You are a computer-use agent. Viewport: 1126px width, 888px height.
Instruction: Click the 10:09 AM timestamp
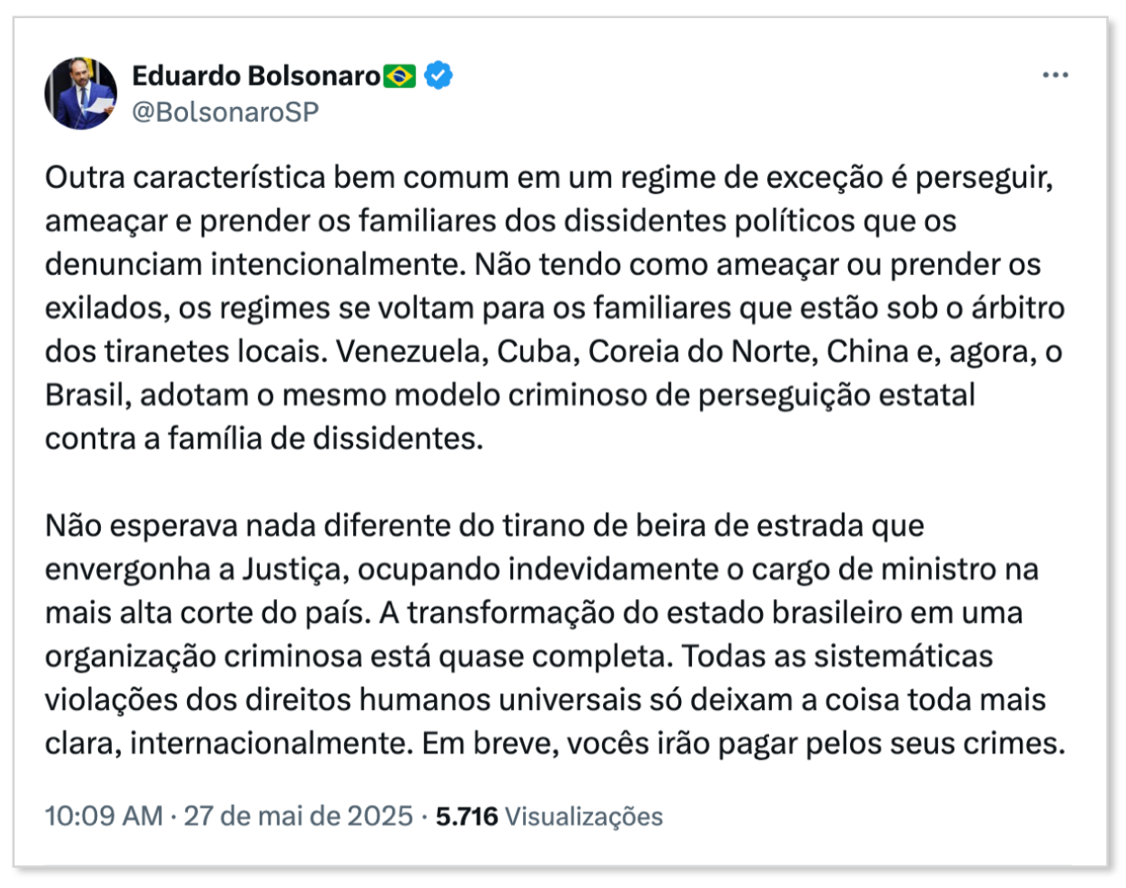click(x=104, y=816)
